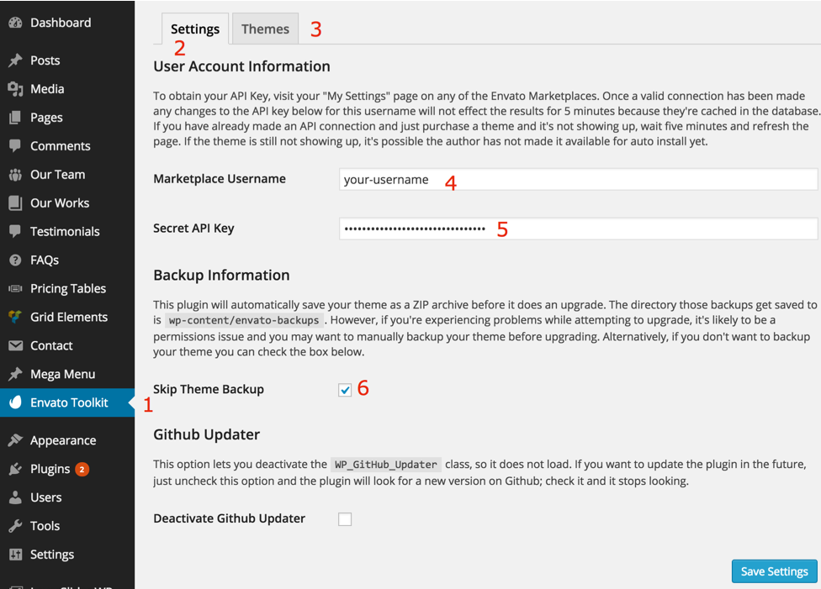Click the Users person icon
The height and width of the screenshot is (589, 821).
(16, 497)
